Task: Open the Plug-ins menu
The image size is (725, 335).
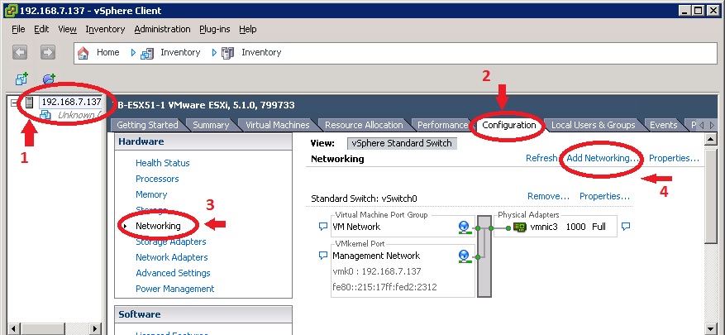Action: coord(214,29)
